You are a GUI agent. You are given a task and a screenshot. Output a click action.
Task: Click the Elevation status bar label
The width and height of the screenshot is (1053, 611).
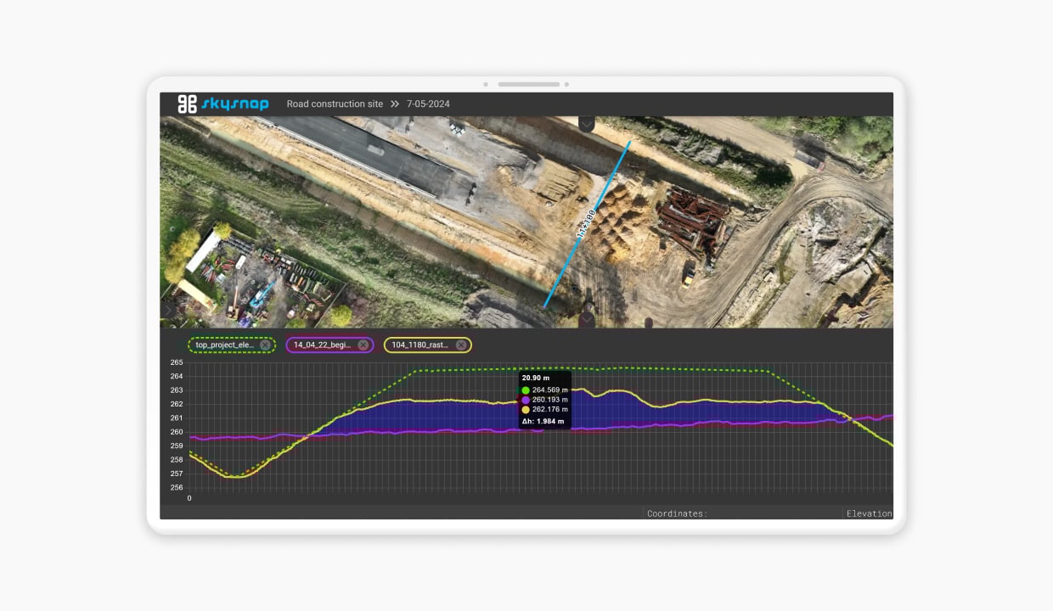point(868,513)
